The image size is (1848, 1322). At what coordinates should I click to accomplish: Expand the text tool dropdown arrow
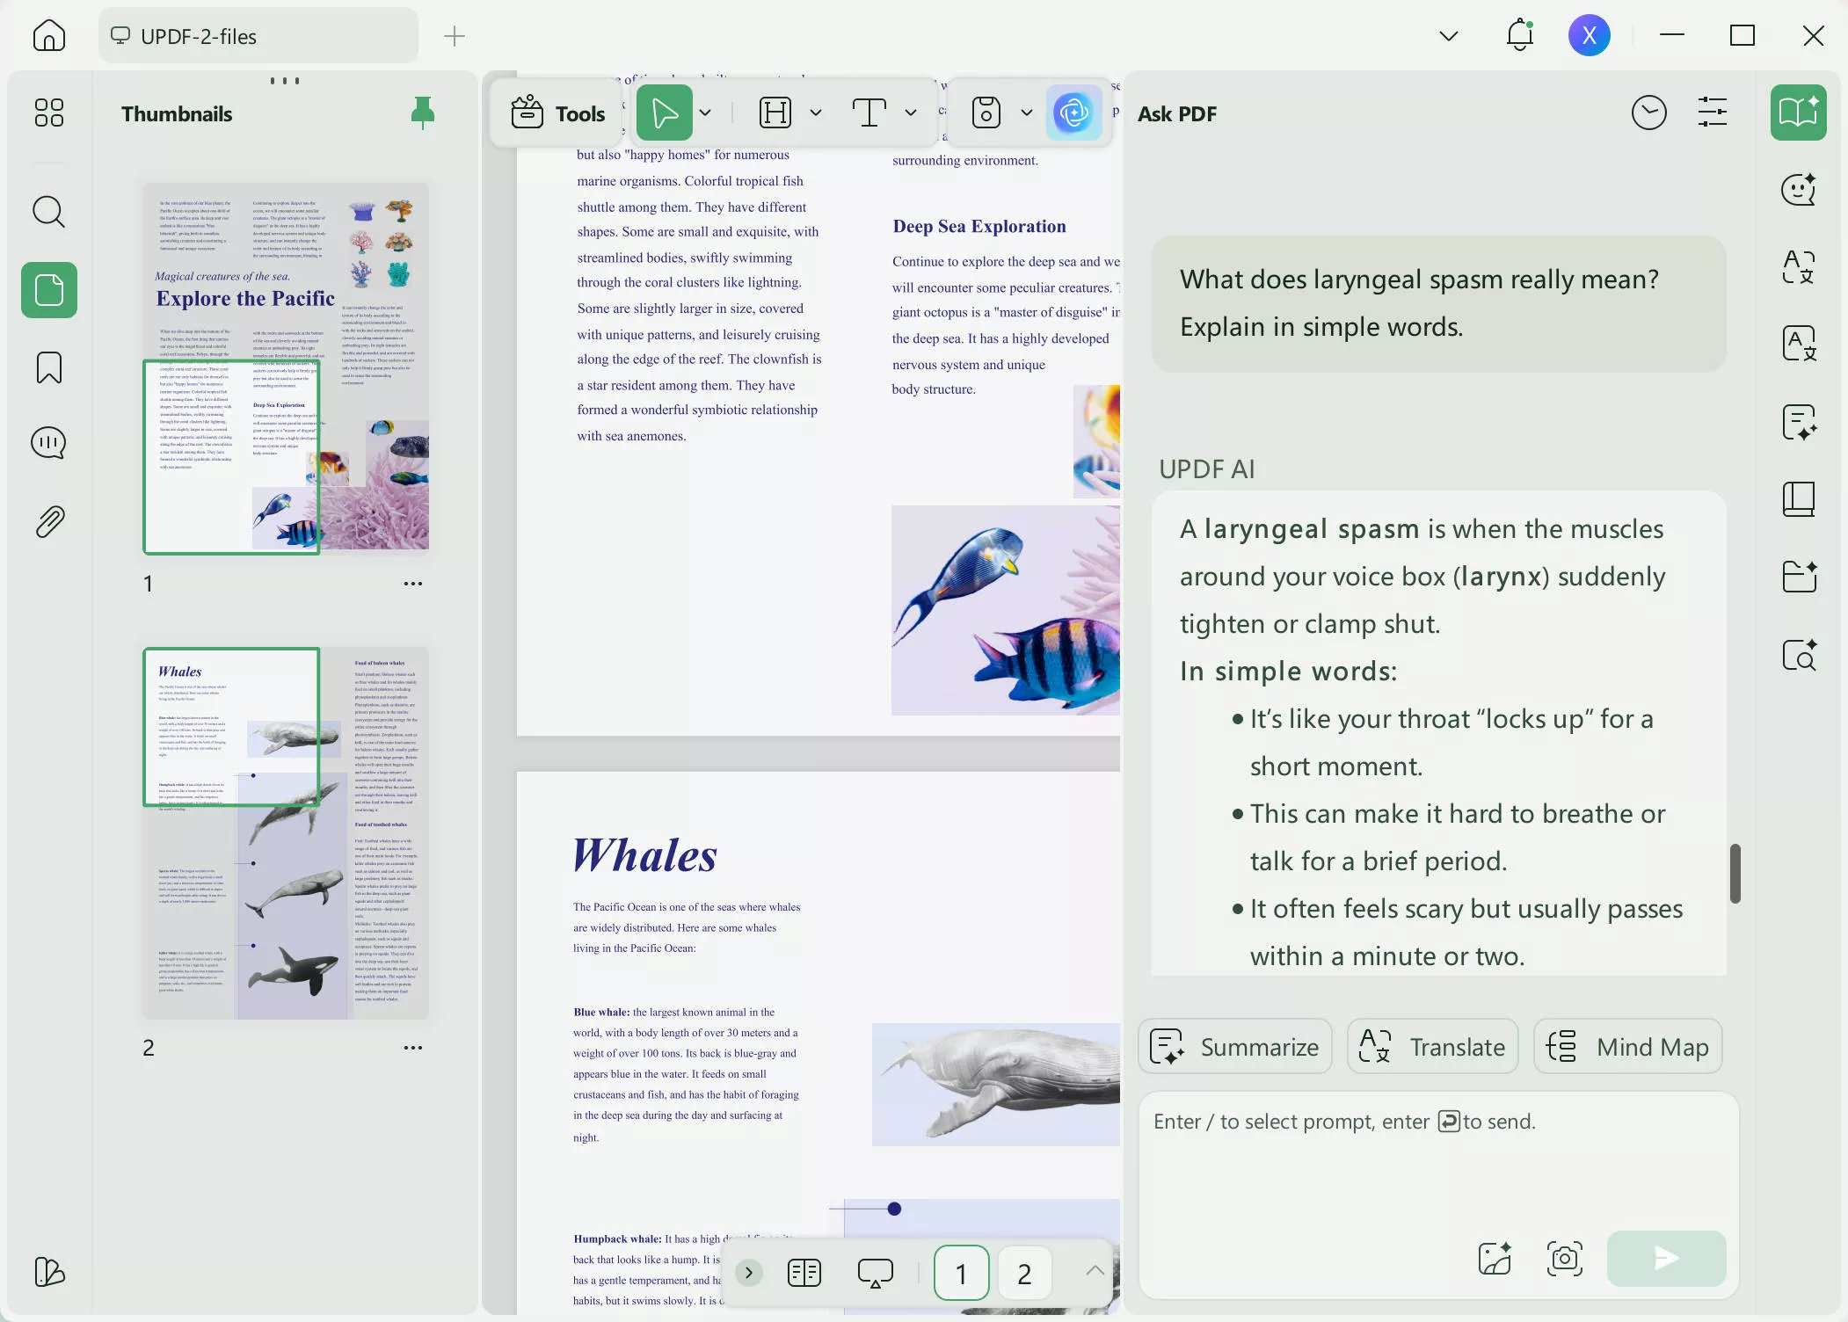(x=911, y=113)
